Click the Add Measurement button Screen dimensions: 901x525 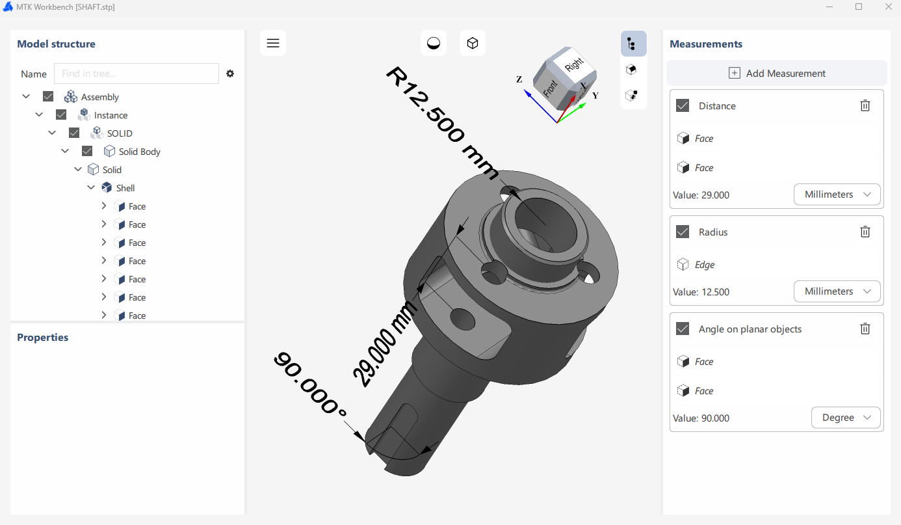776,74
